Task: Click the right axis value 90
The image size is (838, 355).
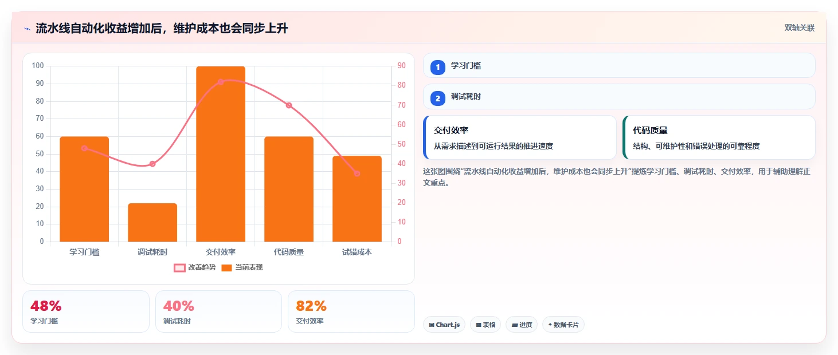Action: click(x=401, y=66)
